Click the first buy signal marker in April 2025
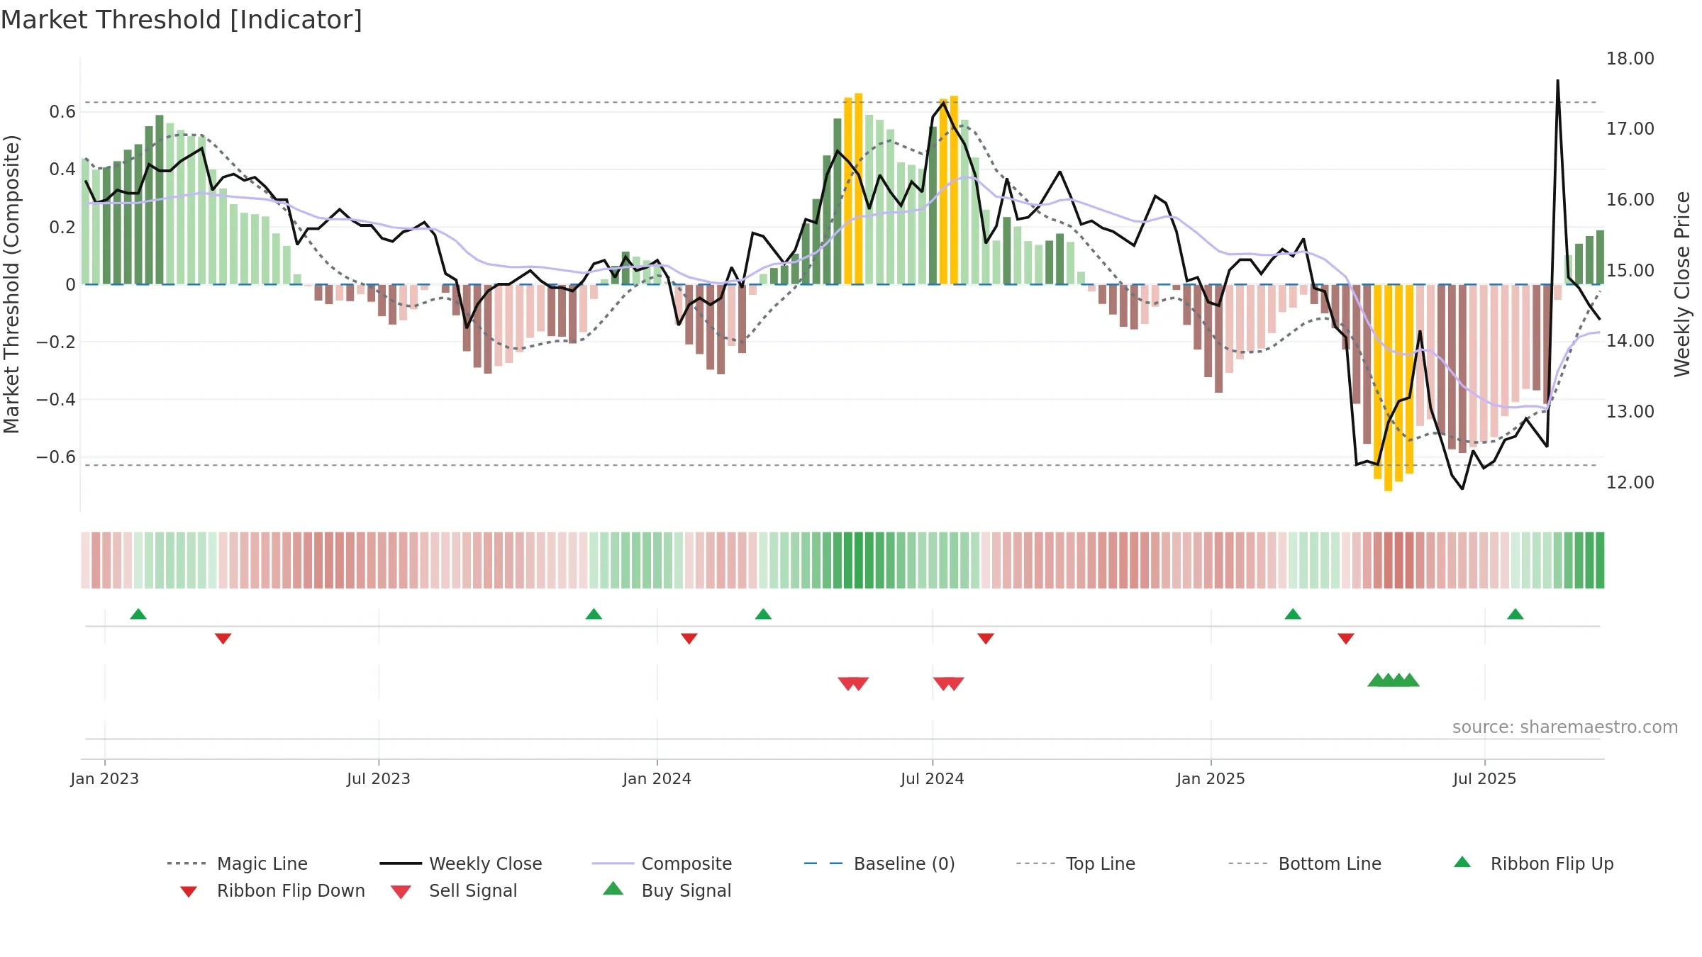 pos(1377,680)
